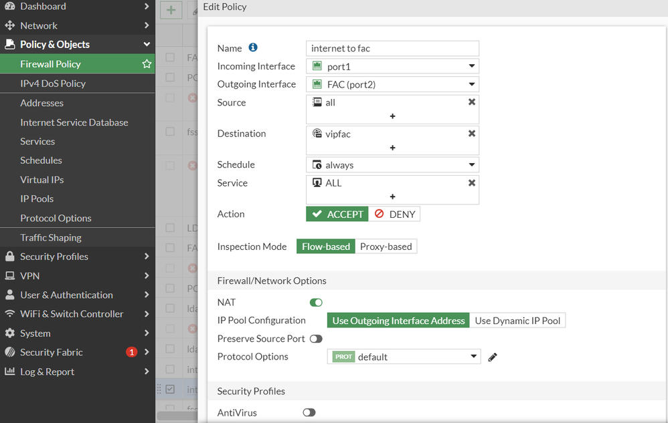Turn on the AntiVirus toggle
This screenshot has height=423, width=668.
(309, 413)
